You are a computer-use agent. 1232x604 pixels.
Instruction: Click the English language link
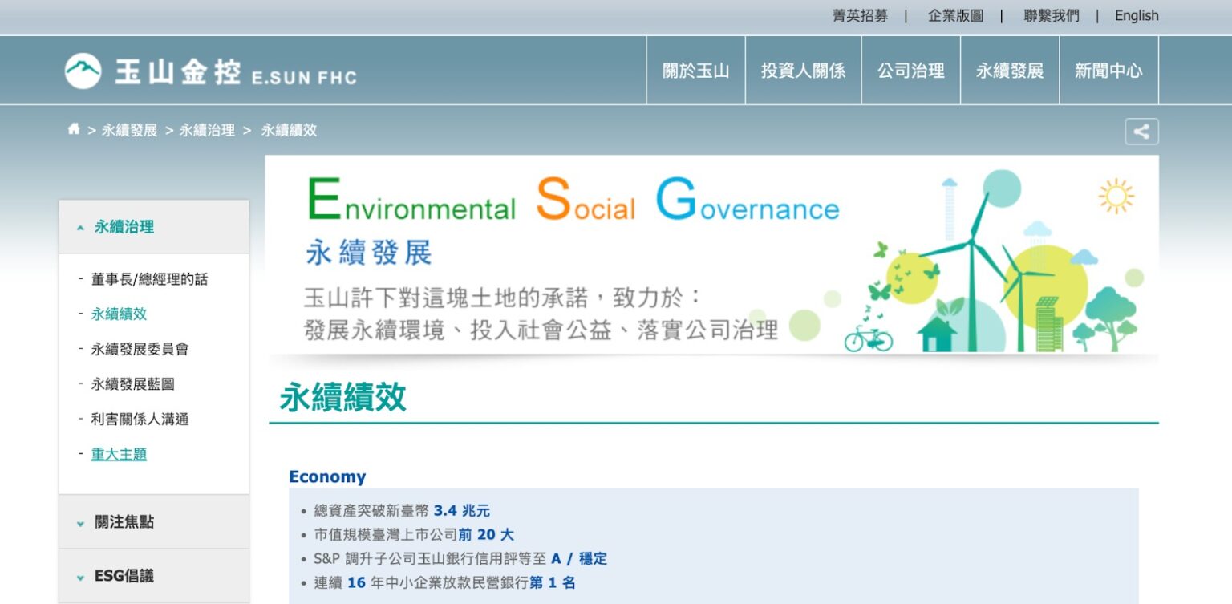click(x=1137, y=15)
